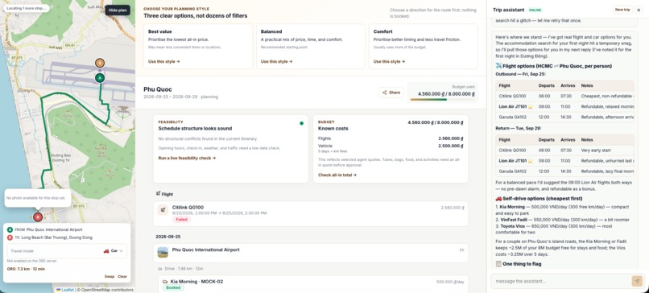
Task: Send the message with the paper-plane button
Action: [x=637, y=281]
